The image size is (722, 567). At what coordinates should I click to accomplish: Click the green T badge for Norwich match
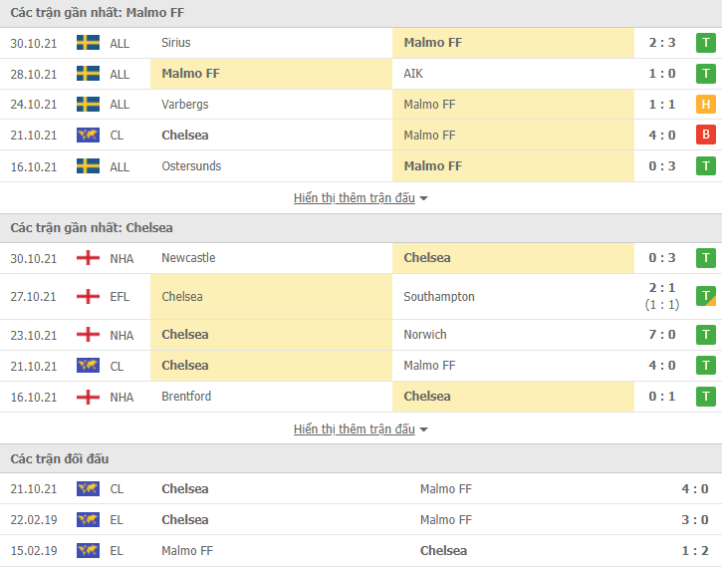[x=705, y=335]
